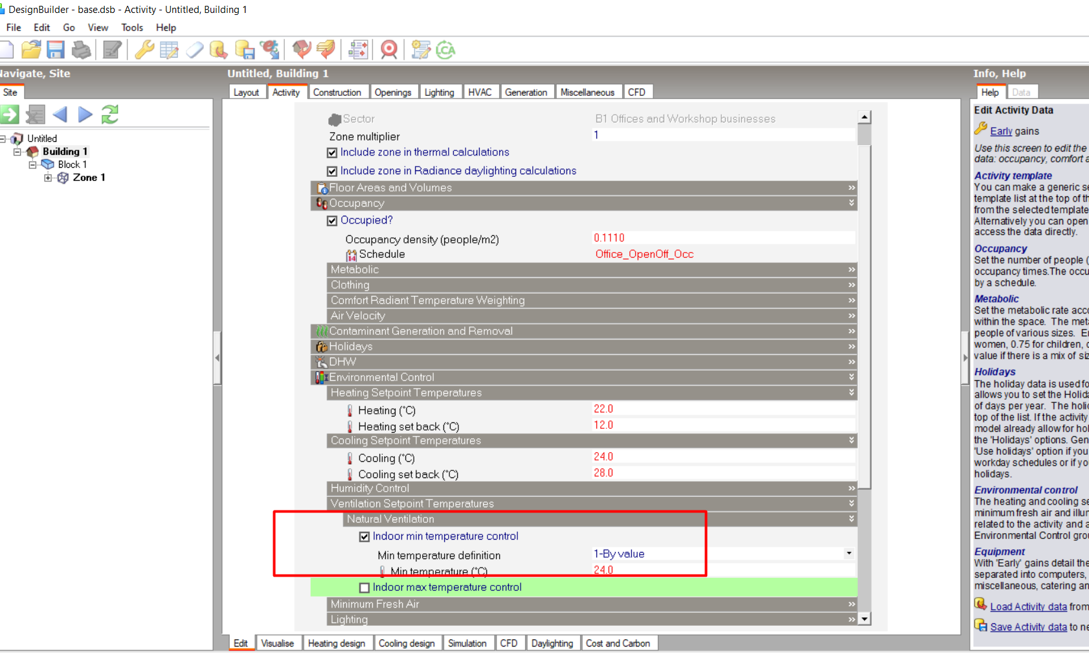Open the LCA green recycle icon

tap(445, 49)
